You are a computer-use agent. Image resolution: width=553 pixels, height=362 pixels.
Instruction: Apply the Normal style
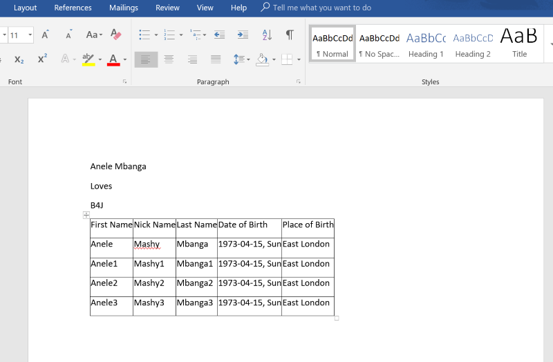point(332,44)
